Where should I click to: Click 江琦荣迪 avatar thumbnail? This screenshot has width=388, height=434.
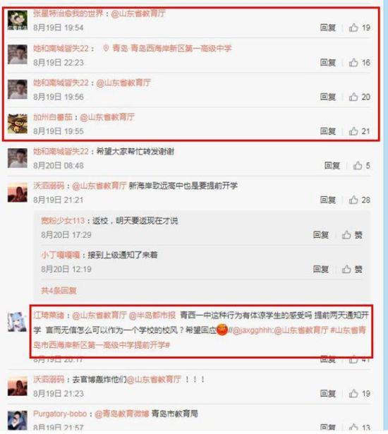(18, 322)
